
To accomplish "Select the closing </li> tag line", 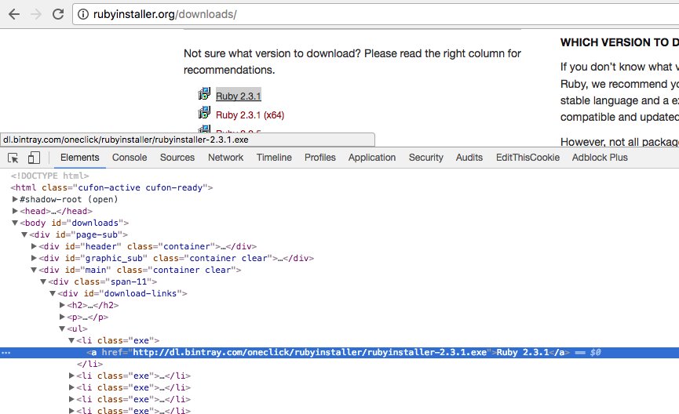I will (x=90, y=365).
